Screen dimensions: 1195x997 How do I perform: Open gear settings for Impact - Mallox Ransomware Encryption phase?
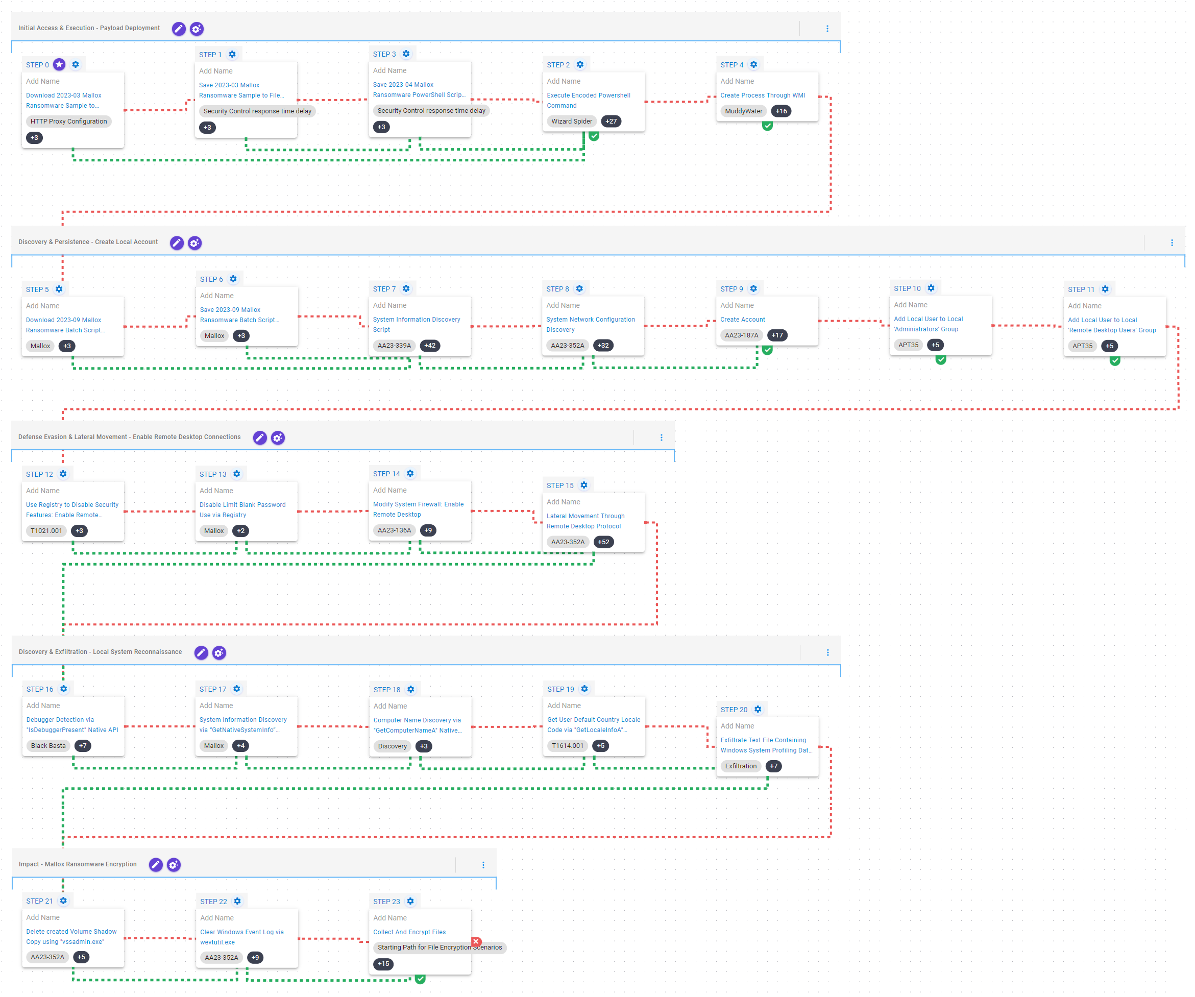coord(174,865)
